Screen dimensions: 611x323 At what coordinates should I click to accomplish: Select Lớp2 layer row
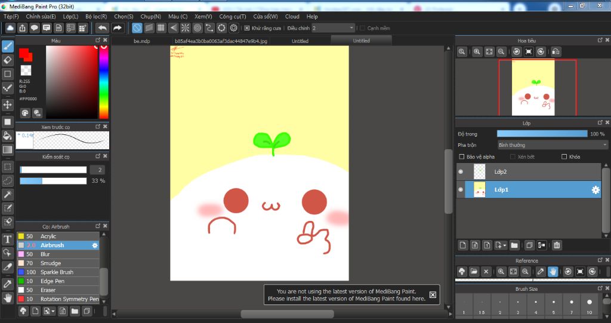tap(529, 171)
